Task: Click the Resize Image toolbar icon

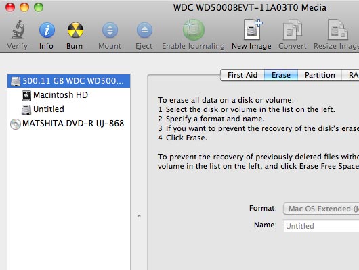Action: [337, 30]
